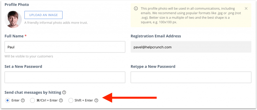The width and height of the screenshot is (257, 110).
Task: Click the "Retype a New Password" label
Action: pyautogui.click(x=153, y=66)
